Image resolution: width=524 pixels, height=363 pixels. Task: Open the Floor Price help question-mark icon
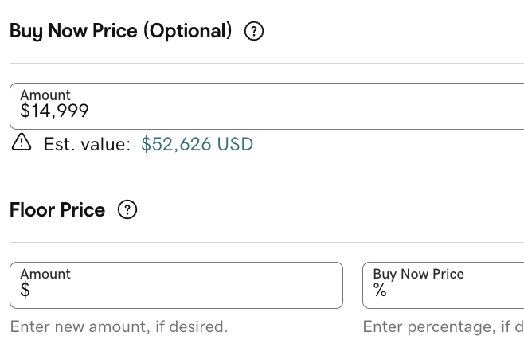coord(127,209)
